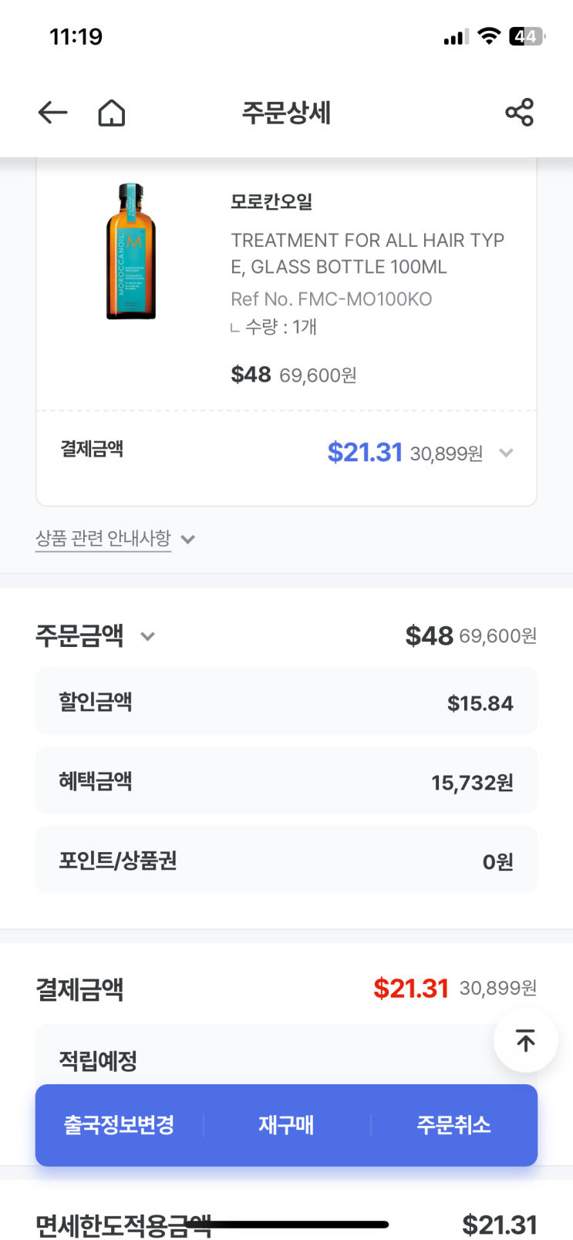Tap the Wi-Fi status icon
The width and height of the screenshot is (573, 1240).
tap(488, 36)
